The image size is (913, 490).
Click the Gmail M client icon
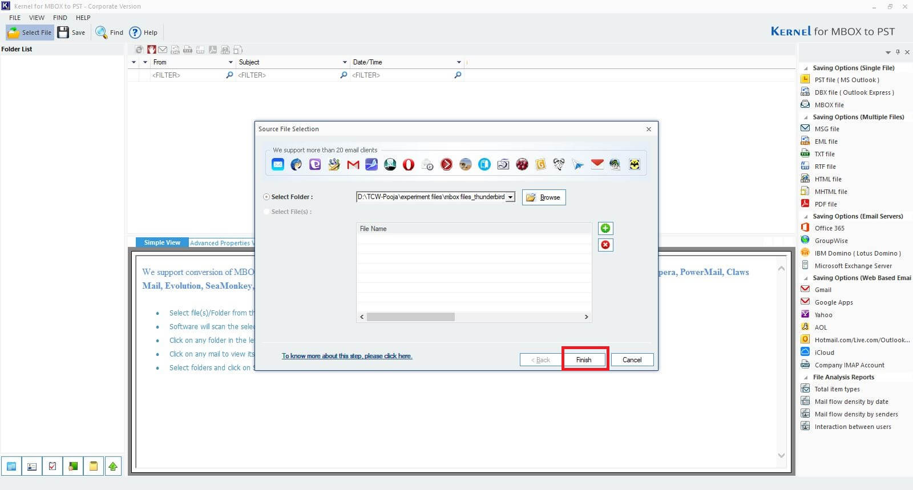[x=353, y=165]
